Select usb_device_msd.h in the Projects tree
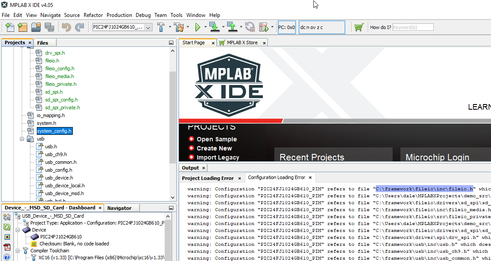The width and height of the screenshot is (491, 261). [65, 193]
